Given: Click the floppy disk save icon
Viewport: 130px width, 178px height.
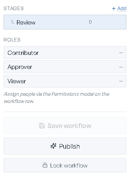Looking at the screenshot, I should (42, 126).
